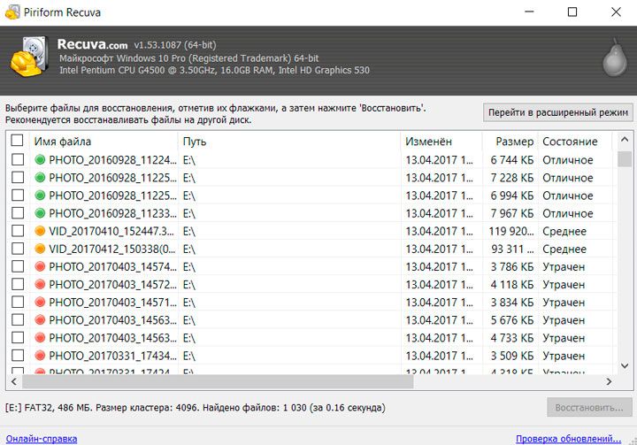
Task: Click the size cell 5 676 КБ
Action: click(512, 320)
